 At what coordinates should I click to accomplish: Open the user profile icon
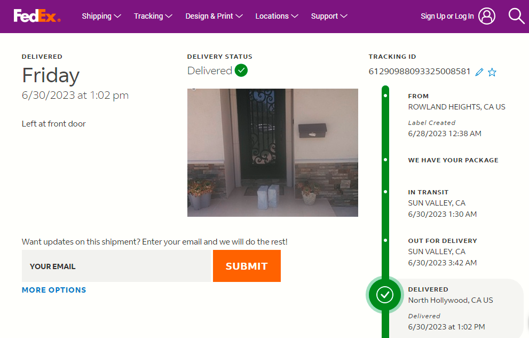486,16
